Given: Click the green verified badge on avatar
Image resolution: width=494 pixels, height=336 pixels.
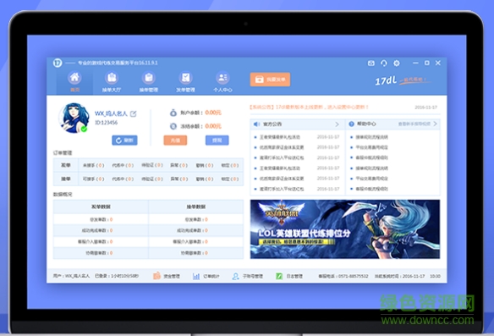Looking at the screenshot, I should point(84,129).
